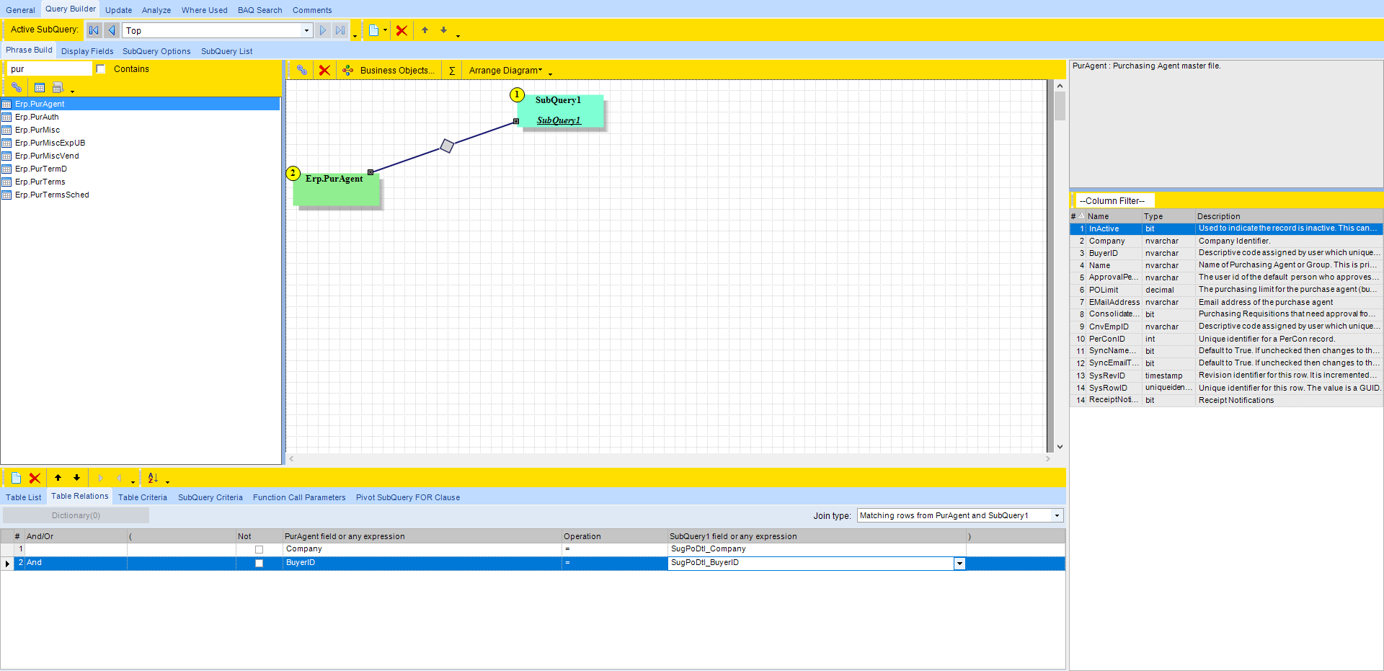Screen dimensions: 1384x671
Task: Delete the active subquery with the red X
Action: tap(402, 30)
